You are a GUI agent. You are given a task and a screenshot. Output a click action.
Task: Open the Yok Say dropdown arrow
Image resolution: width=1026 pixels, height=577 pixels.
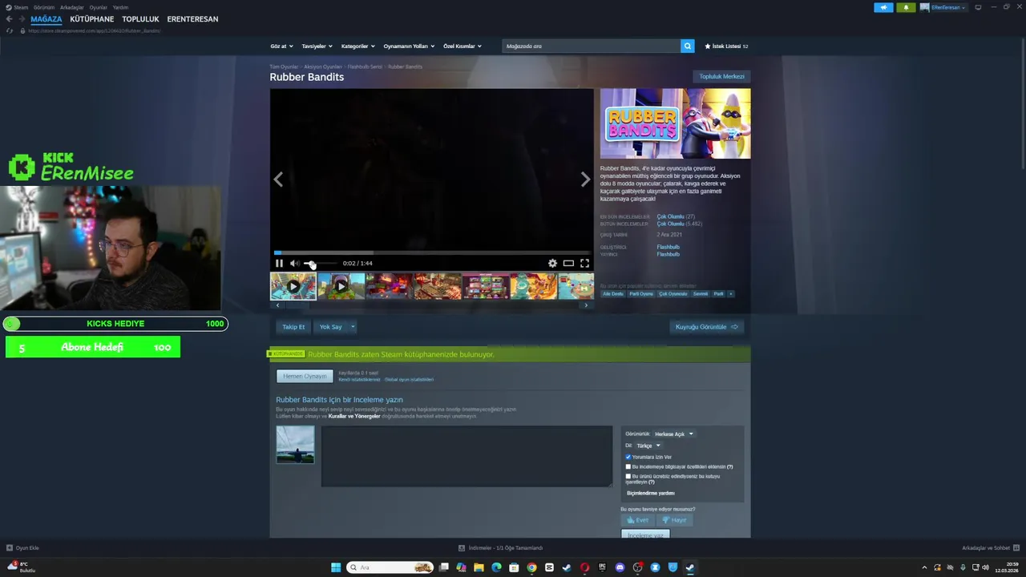pos(353,327)
